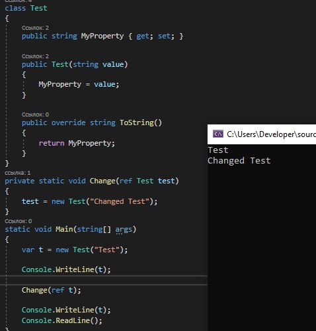Open the CodeLens 'Ссылок: 0' above ToString
The image size is (316, 331).
35,115
